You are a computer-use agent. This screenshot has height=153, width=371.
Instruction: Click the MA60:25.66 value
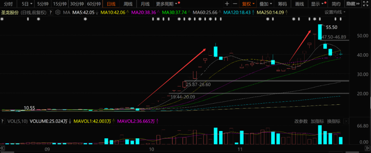point(205,12)
